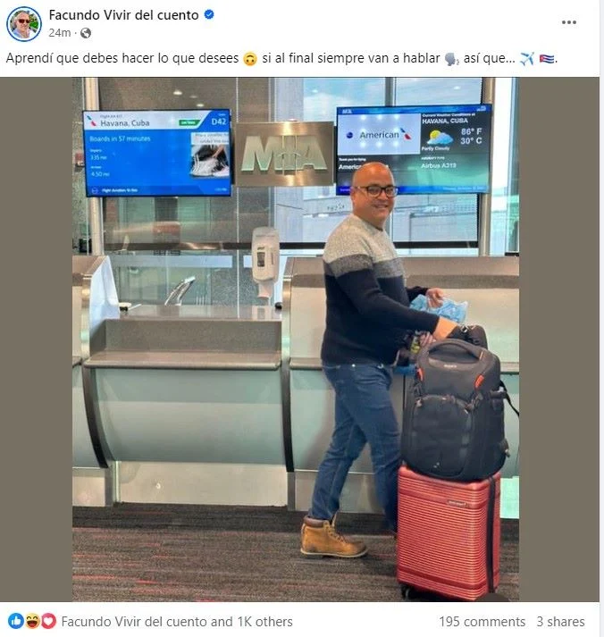Screen dimensions: 604x637
Task: Click the Haha laughing reaction icon
Action: click(x=32, y=620)
